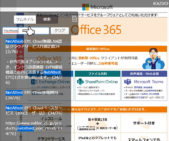Select the 検索 tab
Image resolution: width=169 pixels, height=141 pixels.
point(47,19)
